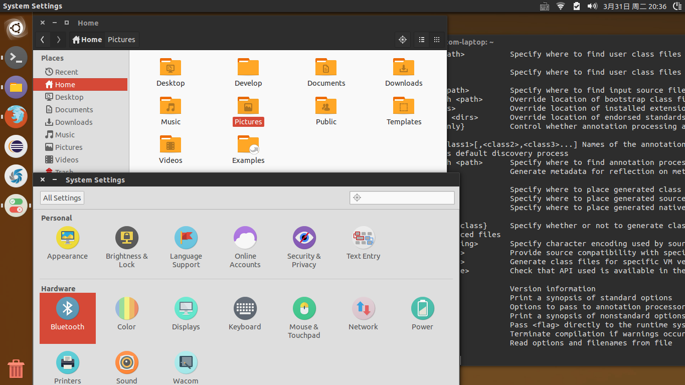685x385 pixels.
Task: Open Security & Privacy settings
Action: (304, 247)
